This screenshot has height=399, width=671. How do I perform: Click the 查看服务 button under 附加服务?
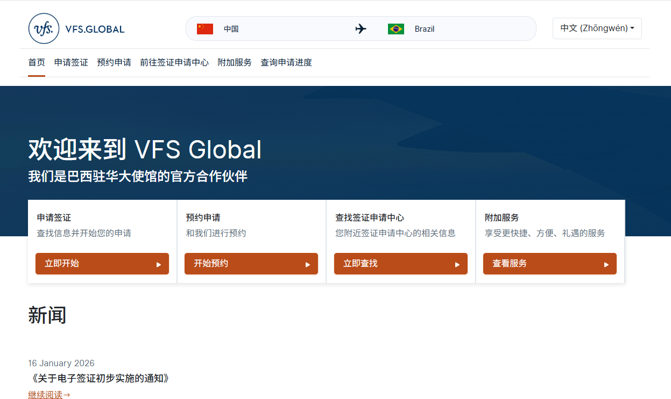click(x=549, y=264)
